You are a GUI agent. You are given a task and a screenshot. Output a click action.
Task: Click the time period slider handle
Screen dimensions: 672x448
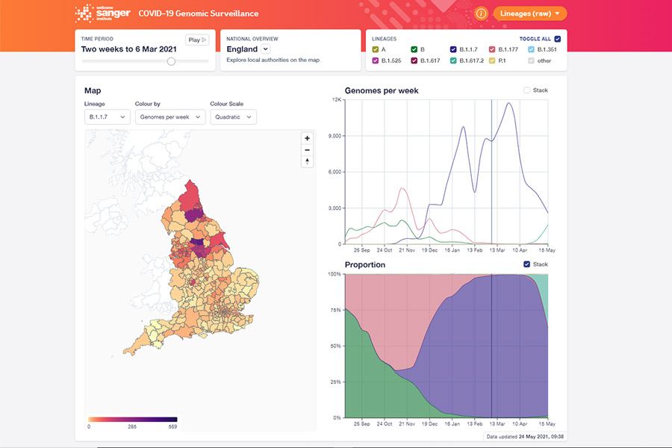click(171, 61)
